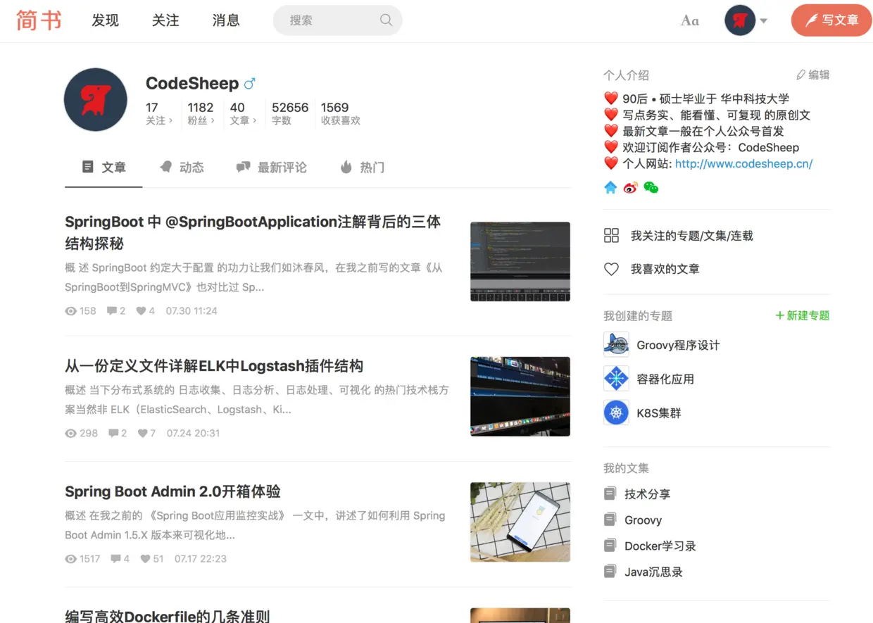Click the Groovy程序设计 collection icon
The image size is (873, 623).
tap(616, 344)
